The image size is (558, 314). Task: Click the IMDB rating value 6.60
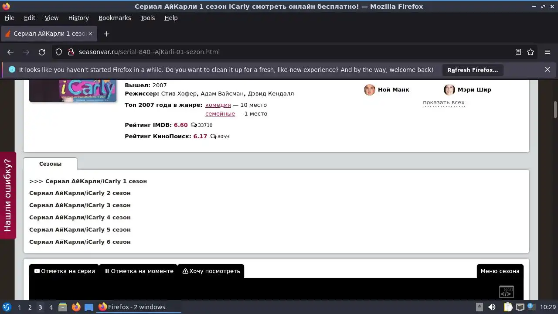(x=181, y=125)
